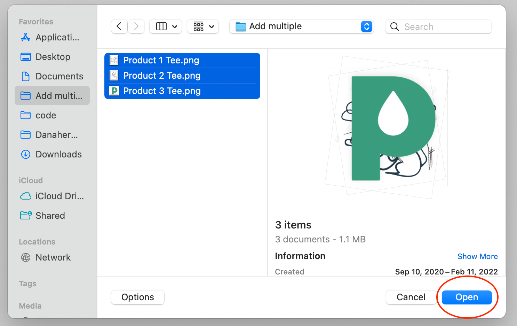The height and width of the screenshot is (326, 517).
Task: Click the Applications sidebar icon
Action: point(25,37)
